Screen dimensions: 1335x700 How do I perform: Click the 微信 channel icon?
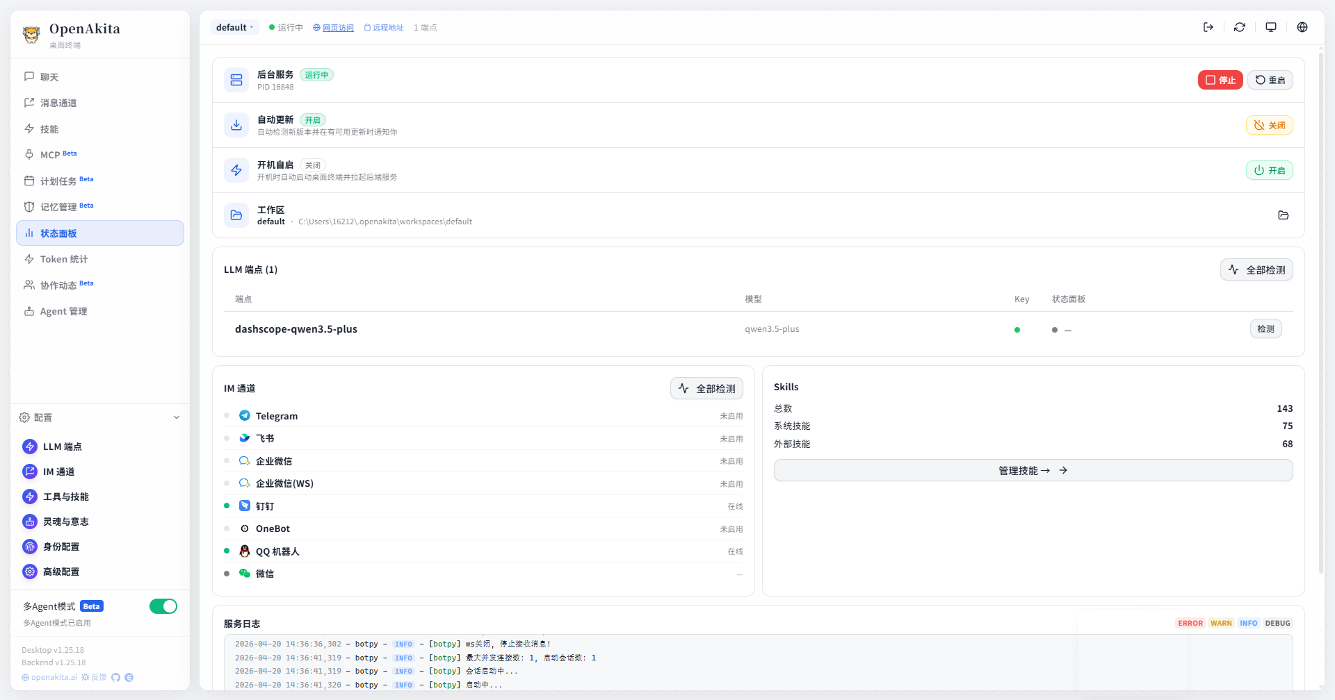pyautogui.click(x=245, y=574)
